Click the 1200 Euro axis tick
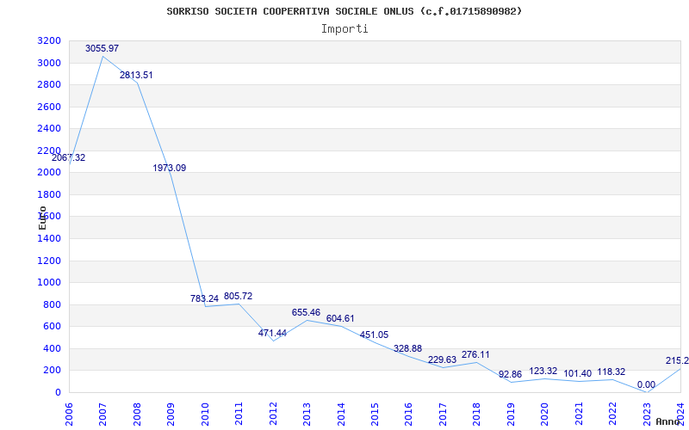 [x=49, y=261]
